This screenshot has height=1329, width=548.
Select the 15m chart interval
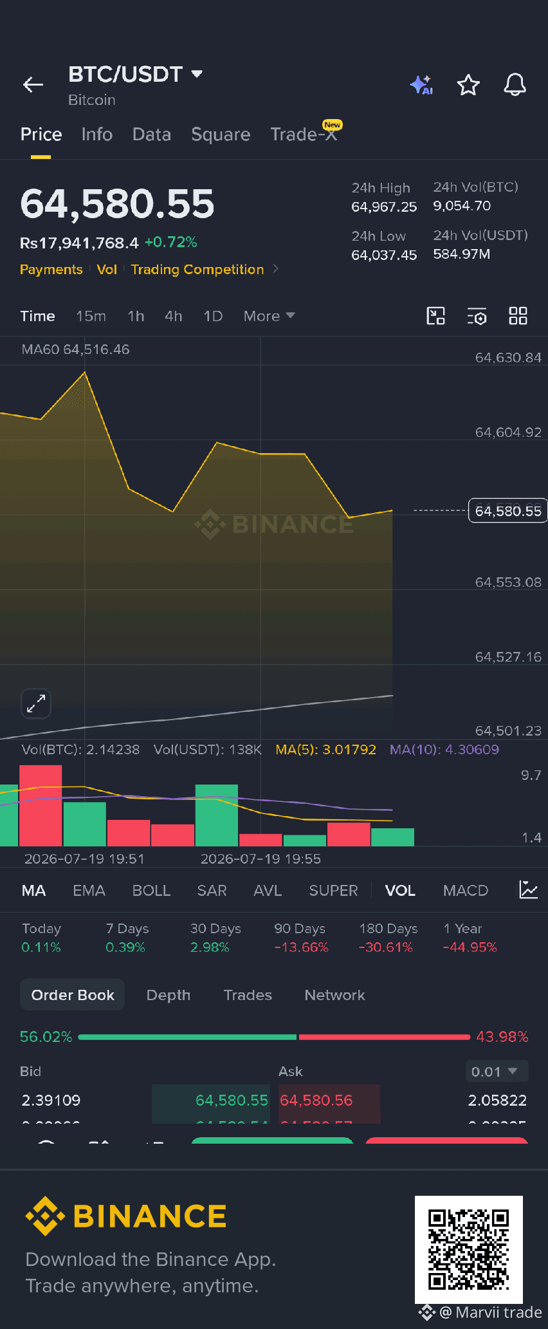[91, 316]
